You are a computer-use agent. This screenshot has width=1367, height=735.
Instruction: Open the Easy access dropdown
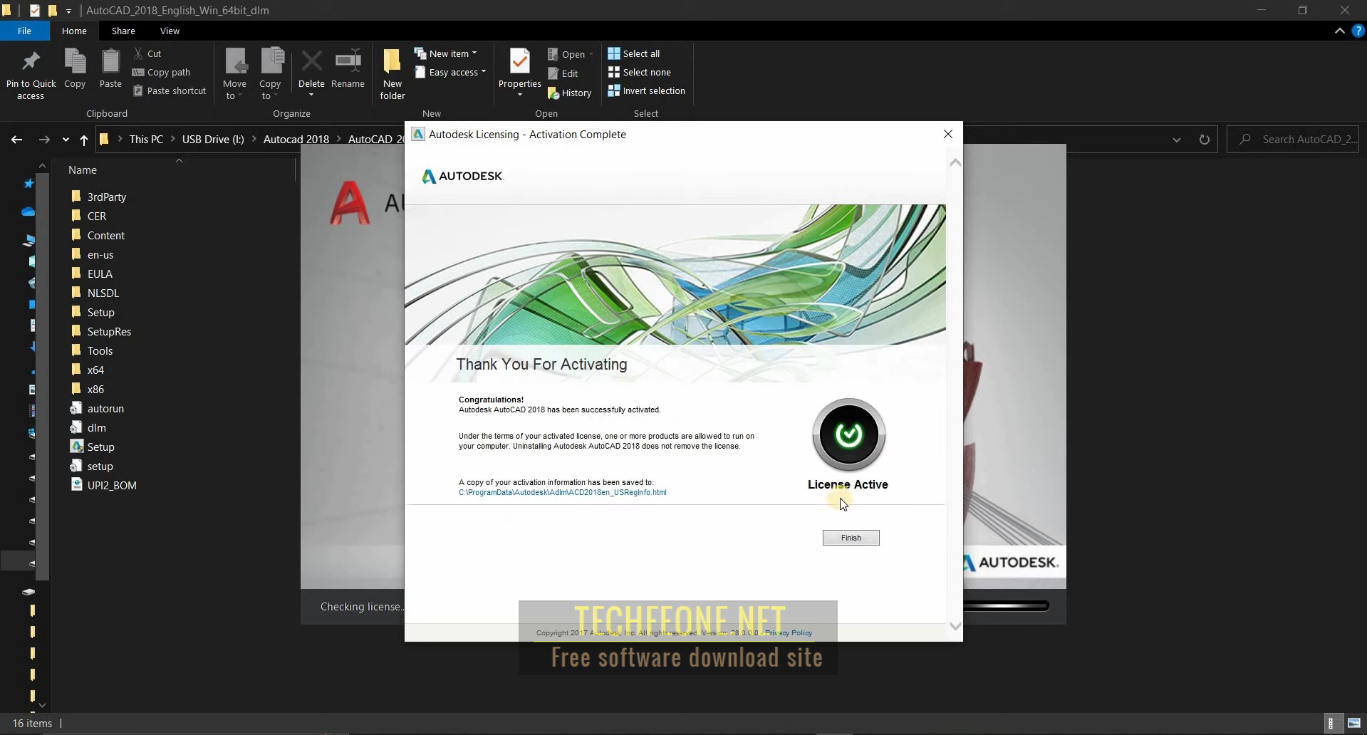click(x=450, y=72)
